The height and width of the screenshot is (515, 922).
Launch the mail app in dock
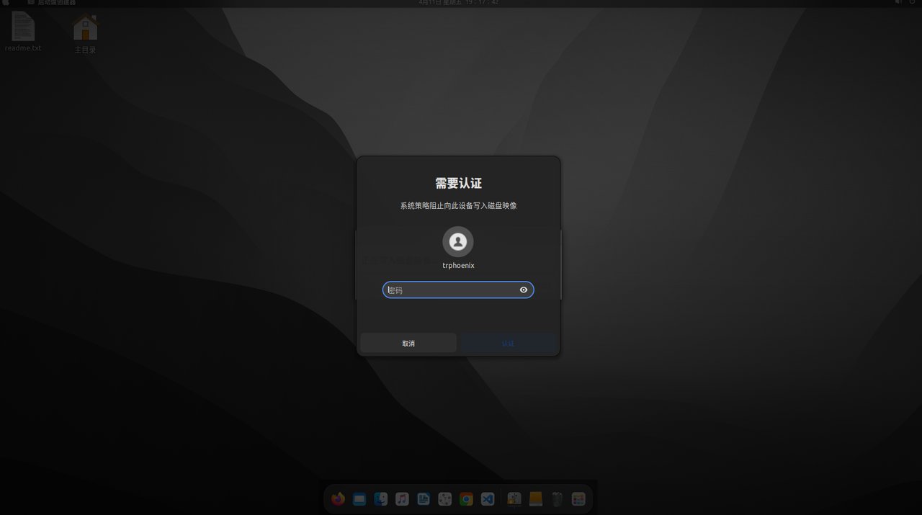point(359,499)
